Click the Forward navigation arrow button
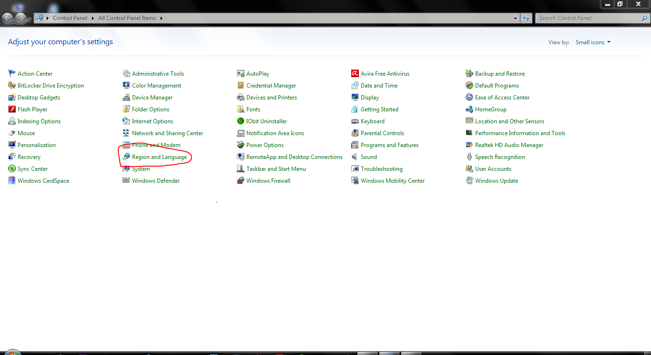The height and width of the screenshot is (355, 651). tap(21, 18)
